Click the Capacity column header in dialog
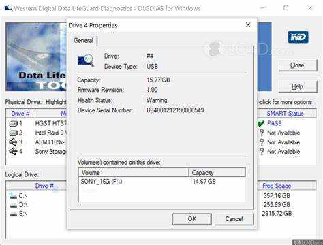 point(217,172)
